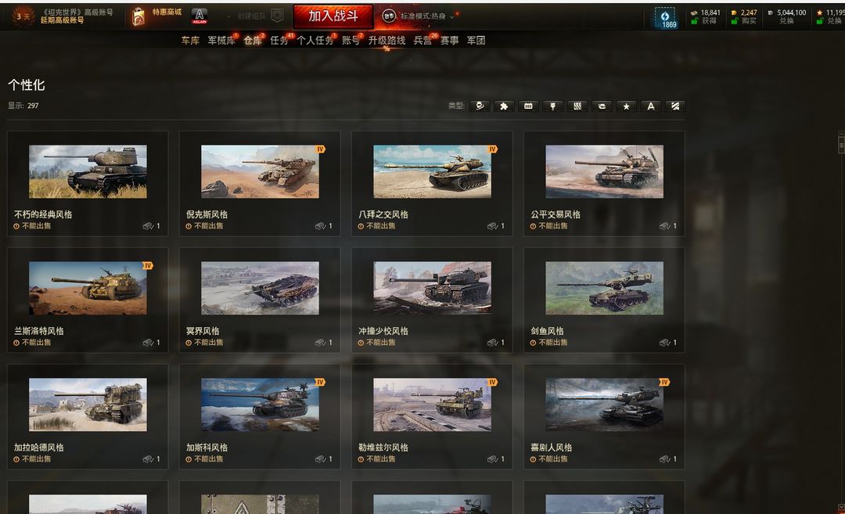Toggle the puzzle-piece type filter
This screenshot has width=845, height=514.
tap(504, 106)
